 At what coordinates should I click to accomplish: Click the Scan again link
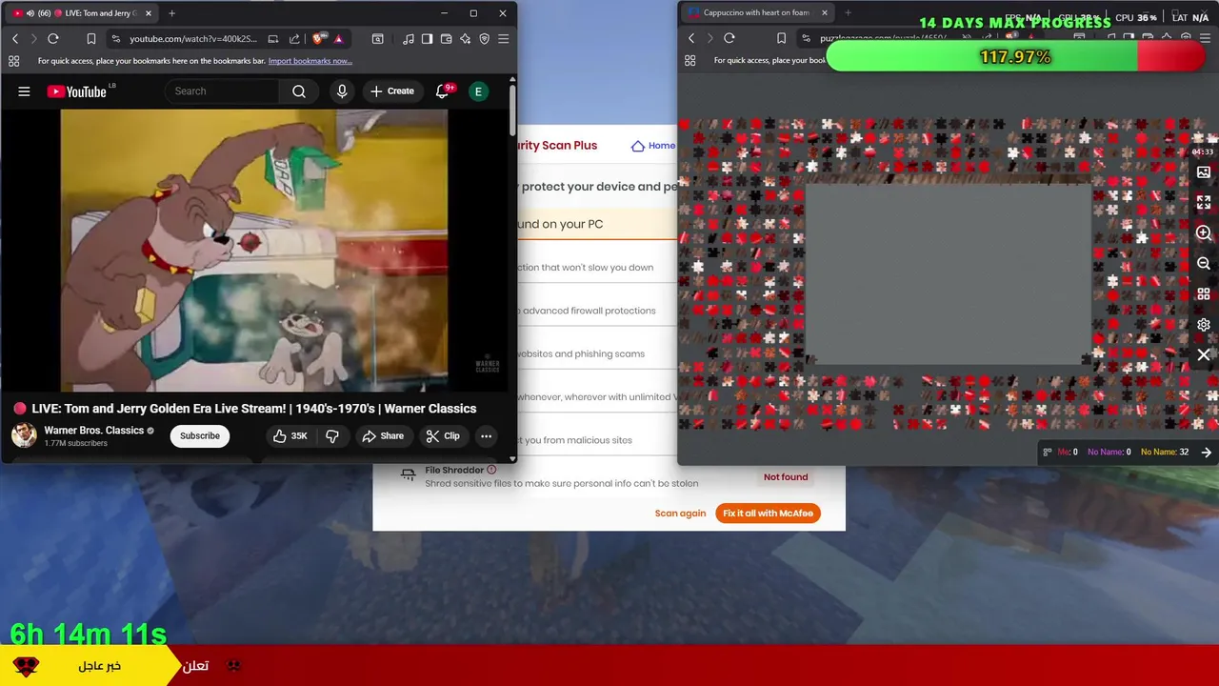coord(680,514)
